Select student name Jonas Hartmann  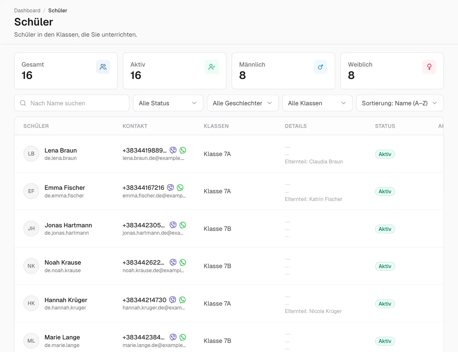68,225
